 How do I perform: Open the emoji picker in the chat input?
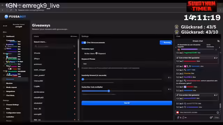(x=218, y=112)
